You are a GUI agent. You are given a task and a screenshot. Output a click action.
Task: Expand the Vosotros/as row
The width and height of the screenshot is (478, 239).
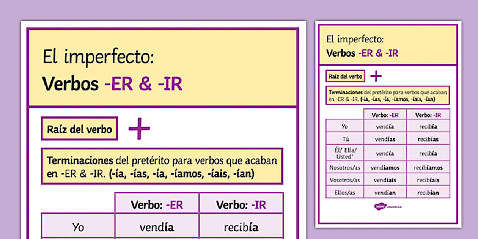[x=344, y=179]
